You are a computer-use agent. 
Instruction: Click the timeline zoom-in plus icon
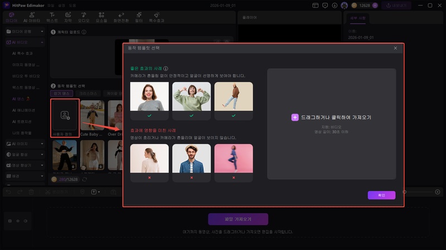(438, 192)
